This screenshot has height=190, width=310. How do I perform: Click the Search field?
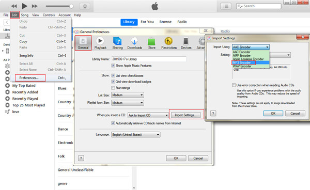259,6
